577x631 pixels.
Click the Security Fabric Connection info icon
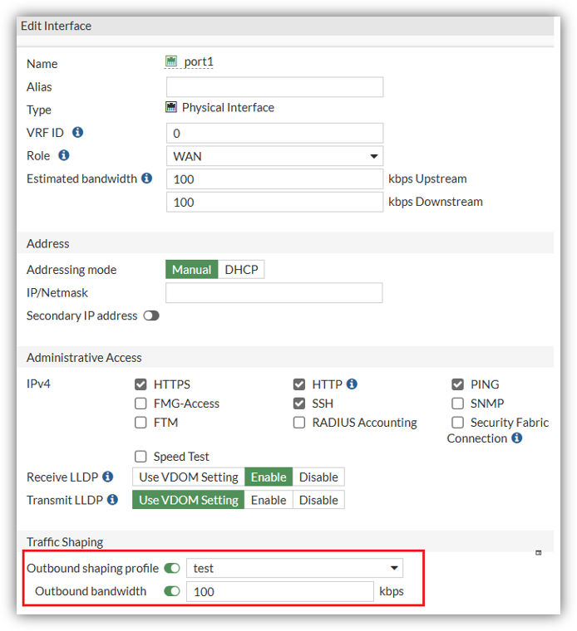click(517, 438)
